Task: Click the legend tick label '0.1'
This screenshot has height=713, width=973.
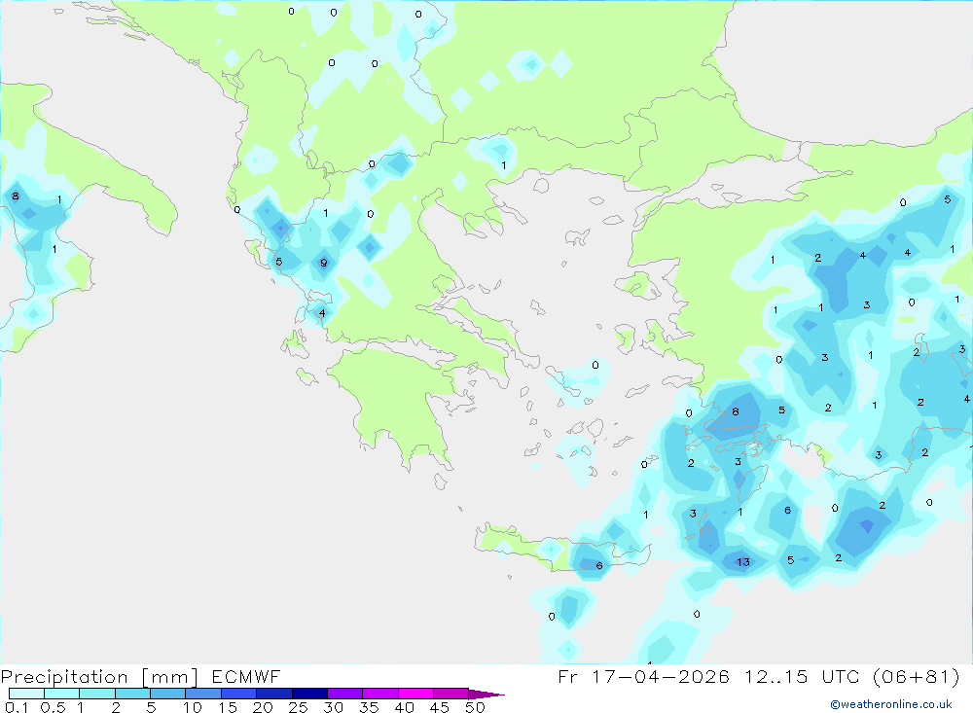Action: 17,707
